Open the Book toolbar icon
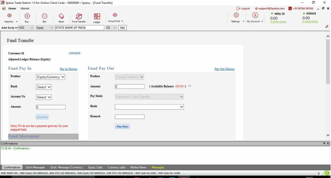This screenshot has height=178, width=331. [61, 16]
